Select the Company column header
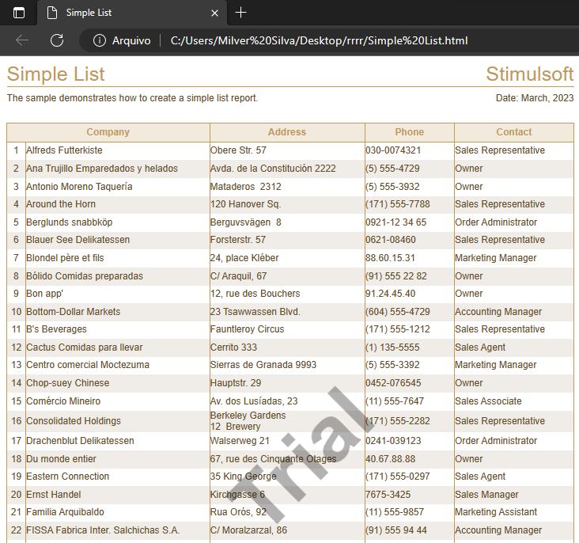 [x=108, y=132]
